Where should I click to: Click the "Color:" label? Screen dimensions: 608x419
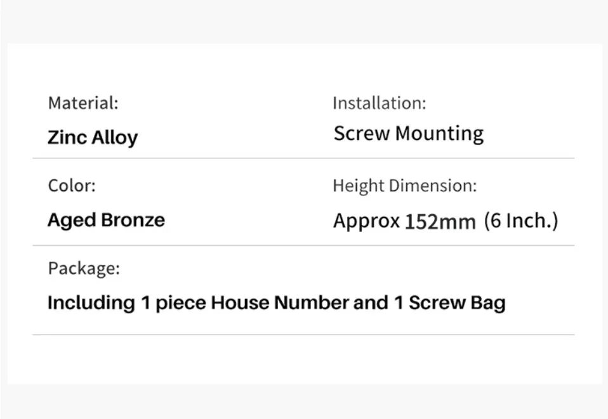(x=72, y=186)
